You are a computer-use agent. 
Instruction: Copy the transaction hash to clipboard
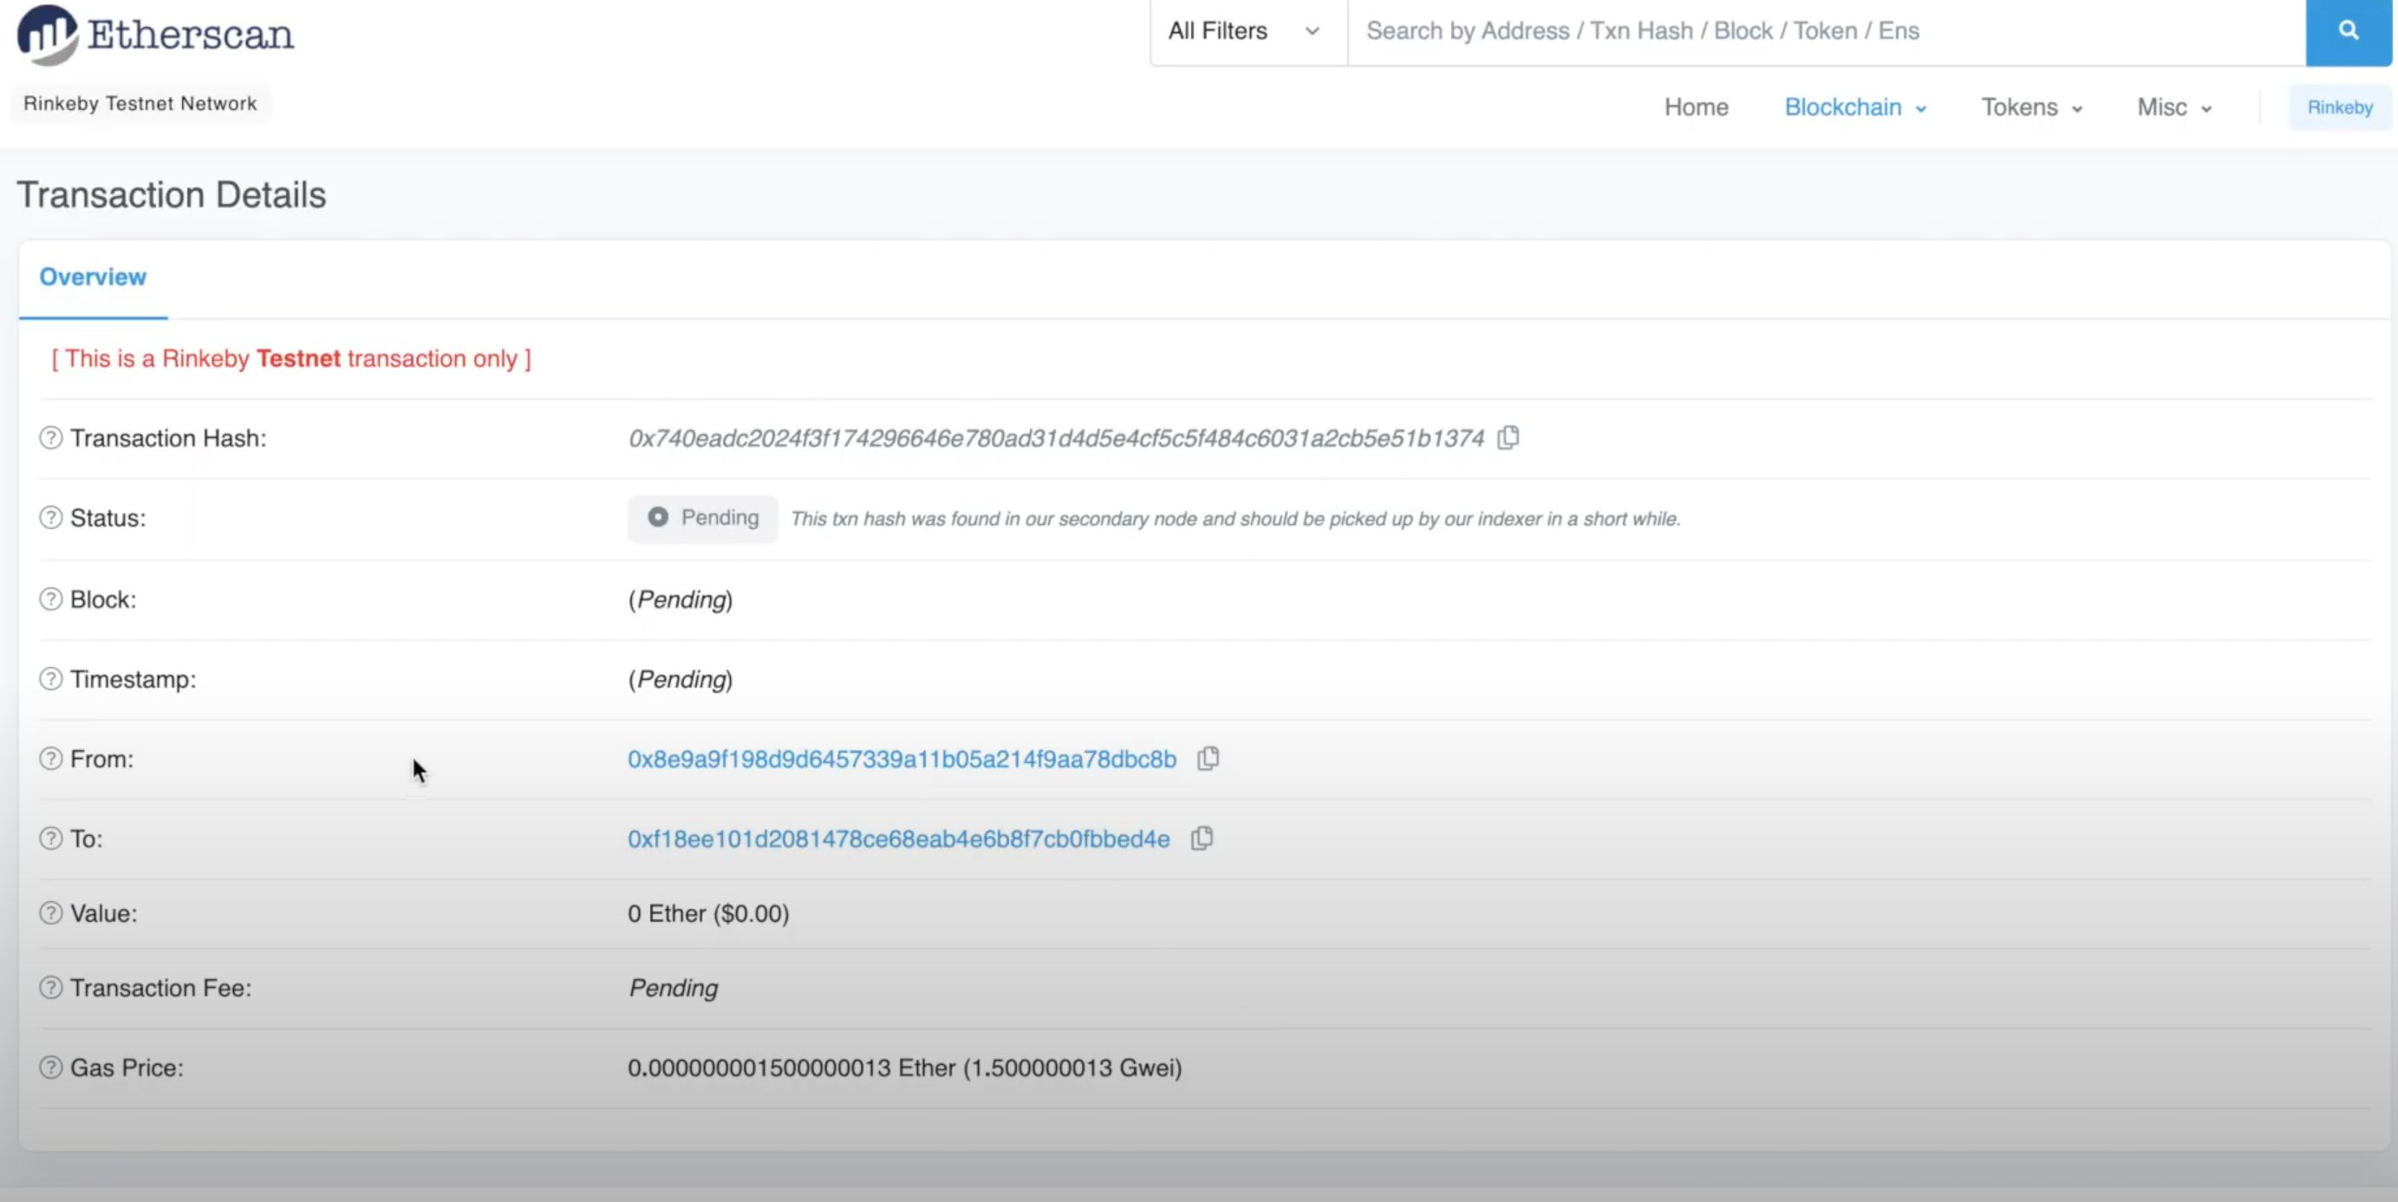tap(1508, 438)
